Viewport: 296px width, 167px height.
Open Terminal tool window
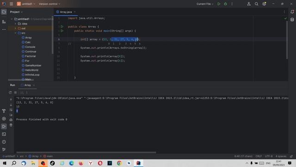(x=4, y=134)
